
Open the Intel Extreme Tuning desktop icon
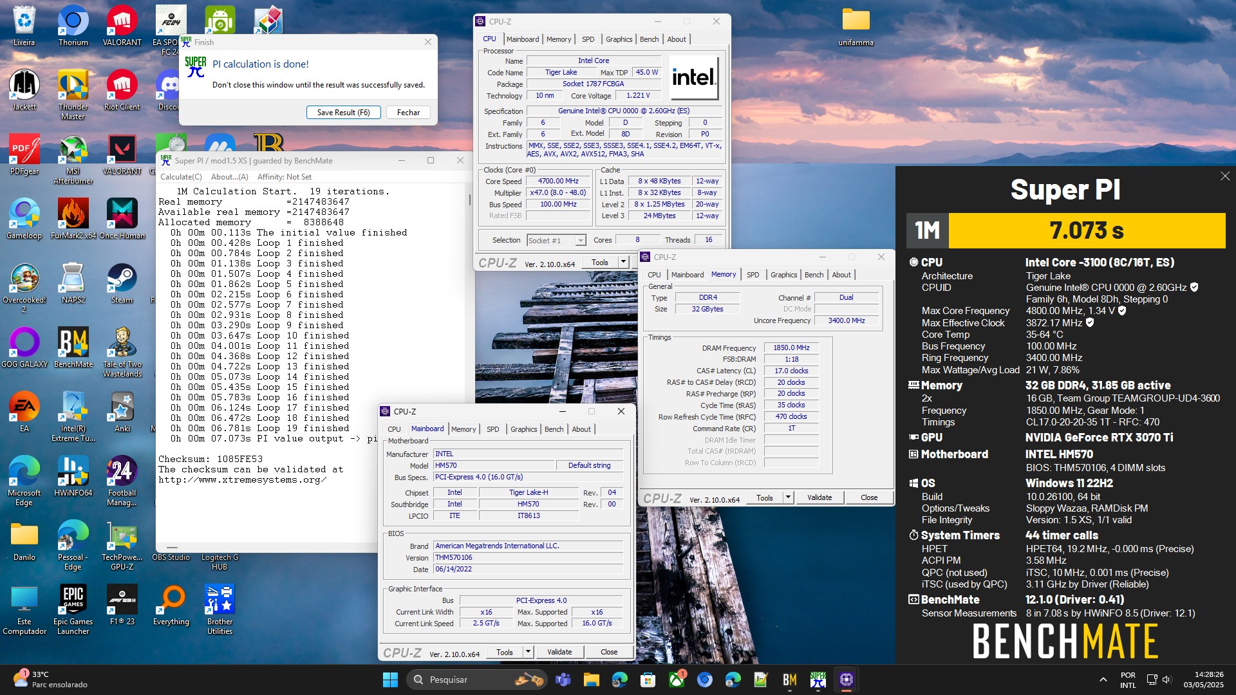pos(73,416)
